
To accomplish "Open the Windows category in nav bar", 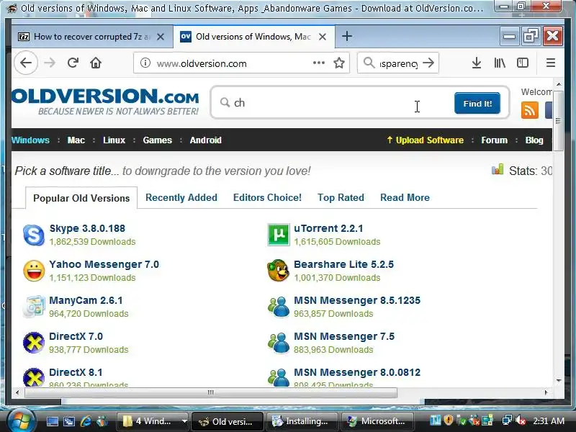I will click(x=30, y=140).
